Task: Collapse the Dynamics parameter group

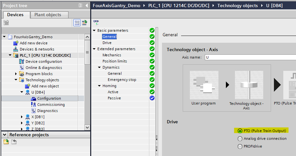Action: 99,67
